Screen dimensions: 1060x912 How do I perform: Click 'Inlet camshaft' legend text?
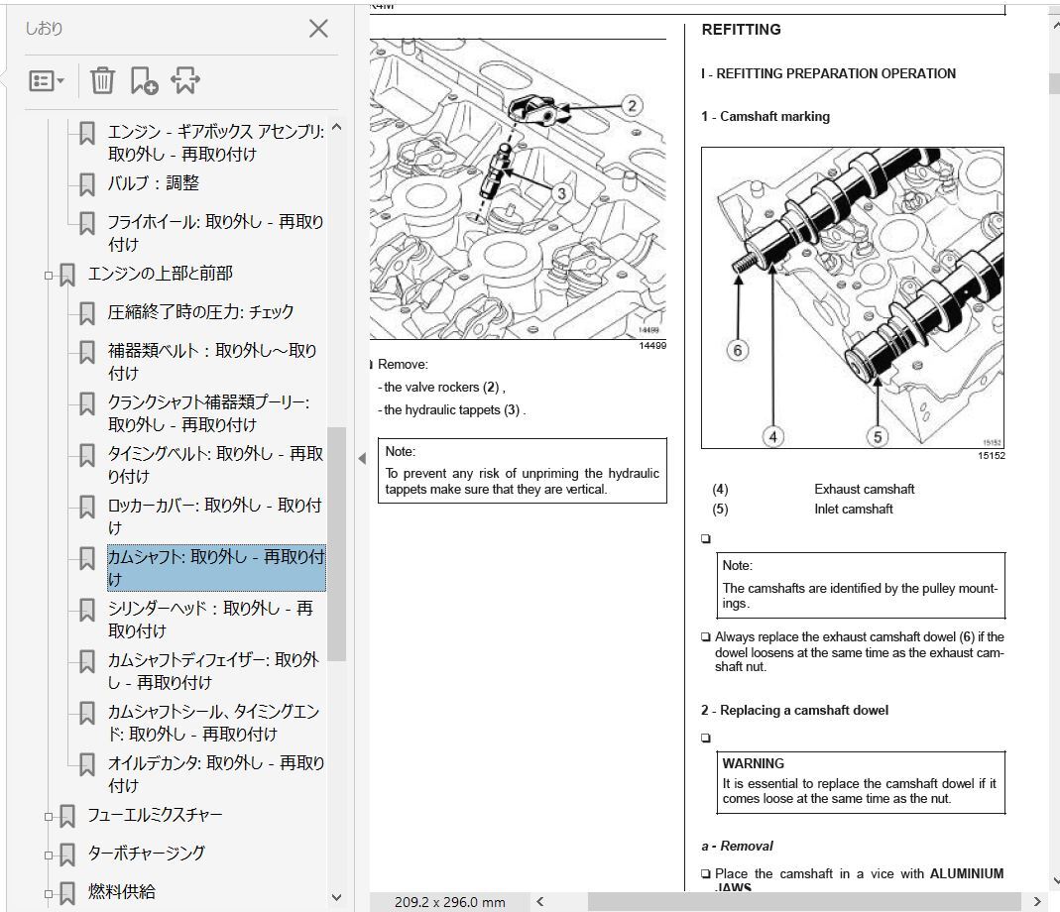pos(853,510)
